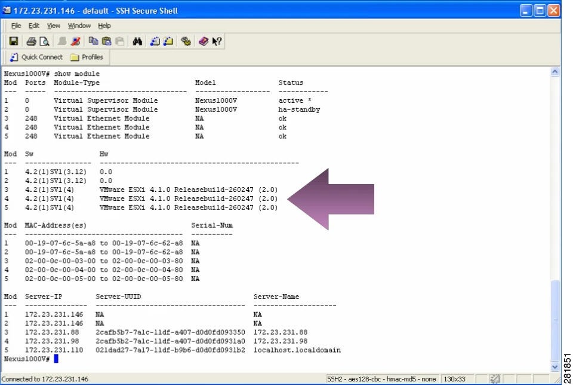
Task: Click the scrollbar up arrow
Action: [x=554, y=72]
